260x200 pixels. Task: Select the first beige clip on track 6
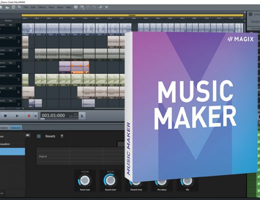[28, 92]
